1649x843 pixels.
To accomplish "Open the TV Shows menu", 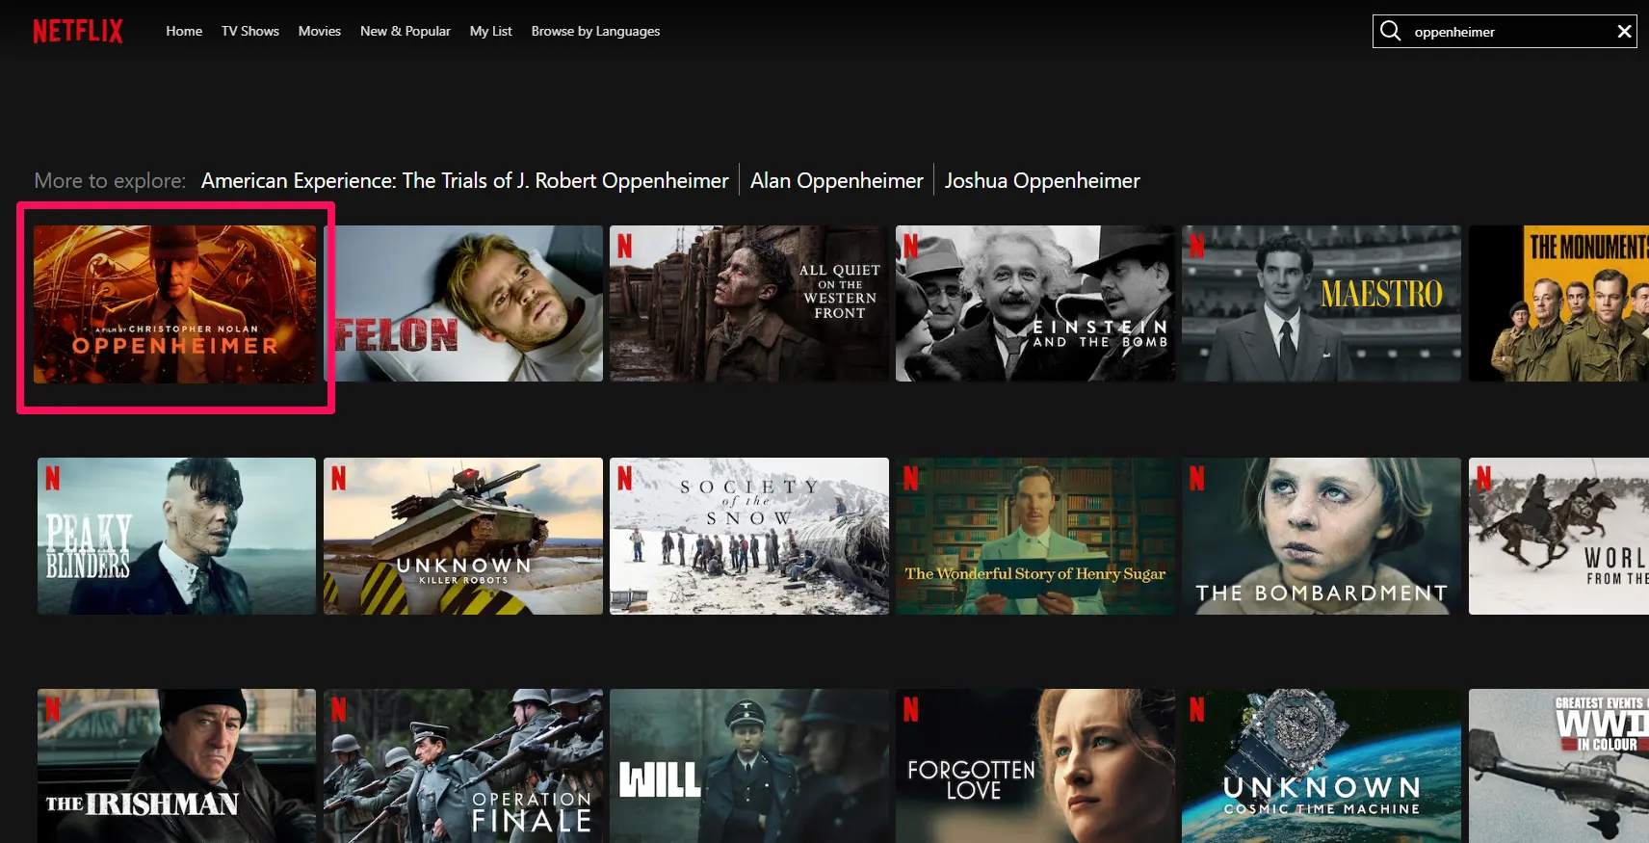I will tap(250, 31).
